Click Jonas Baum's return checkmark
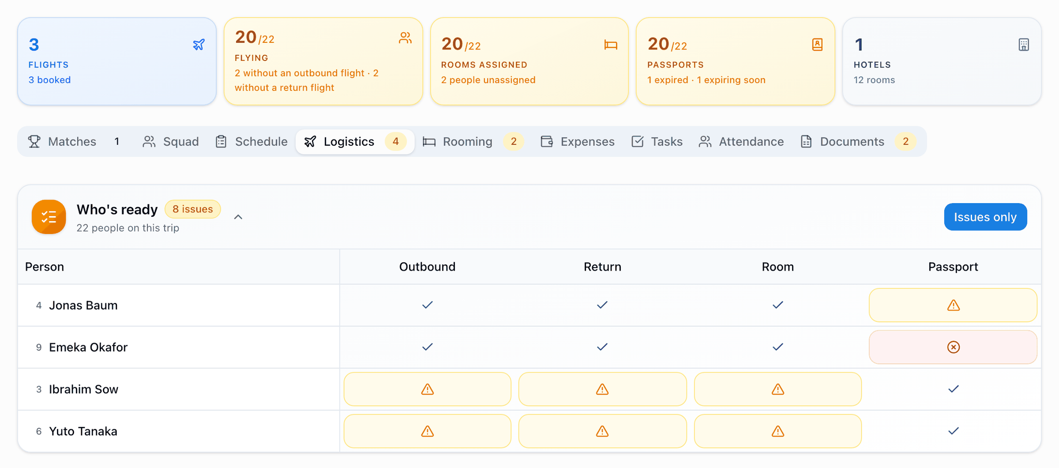 [x=602, y=305]
